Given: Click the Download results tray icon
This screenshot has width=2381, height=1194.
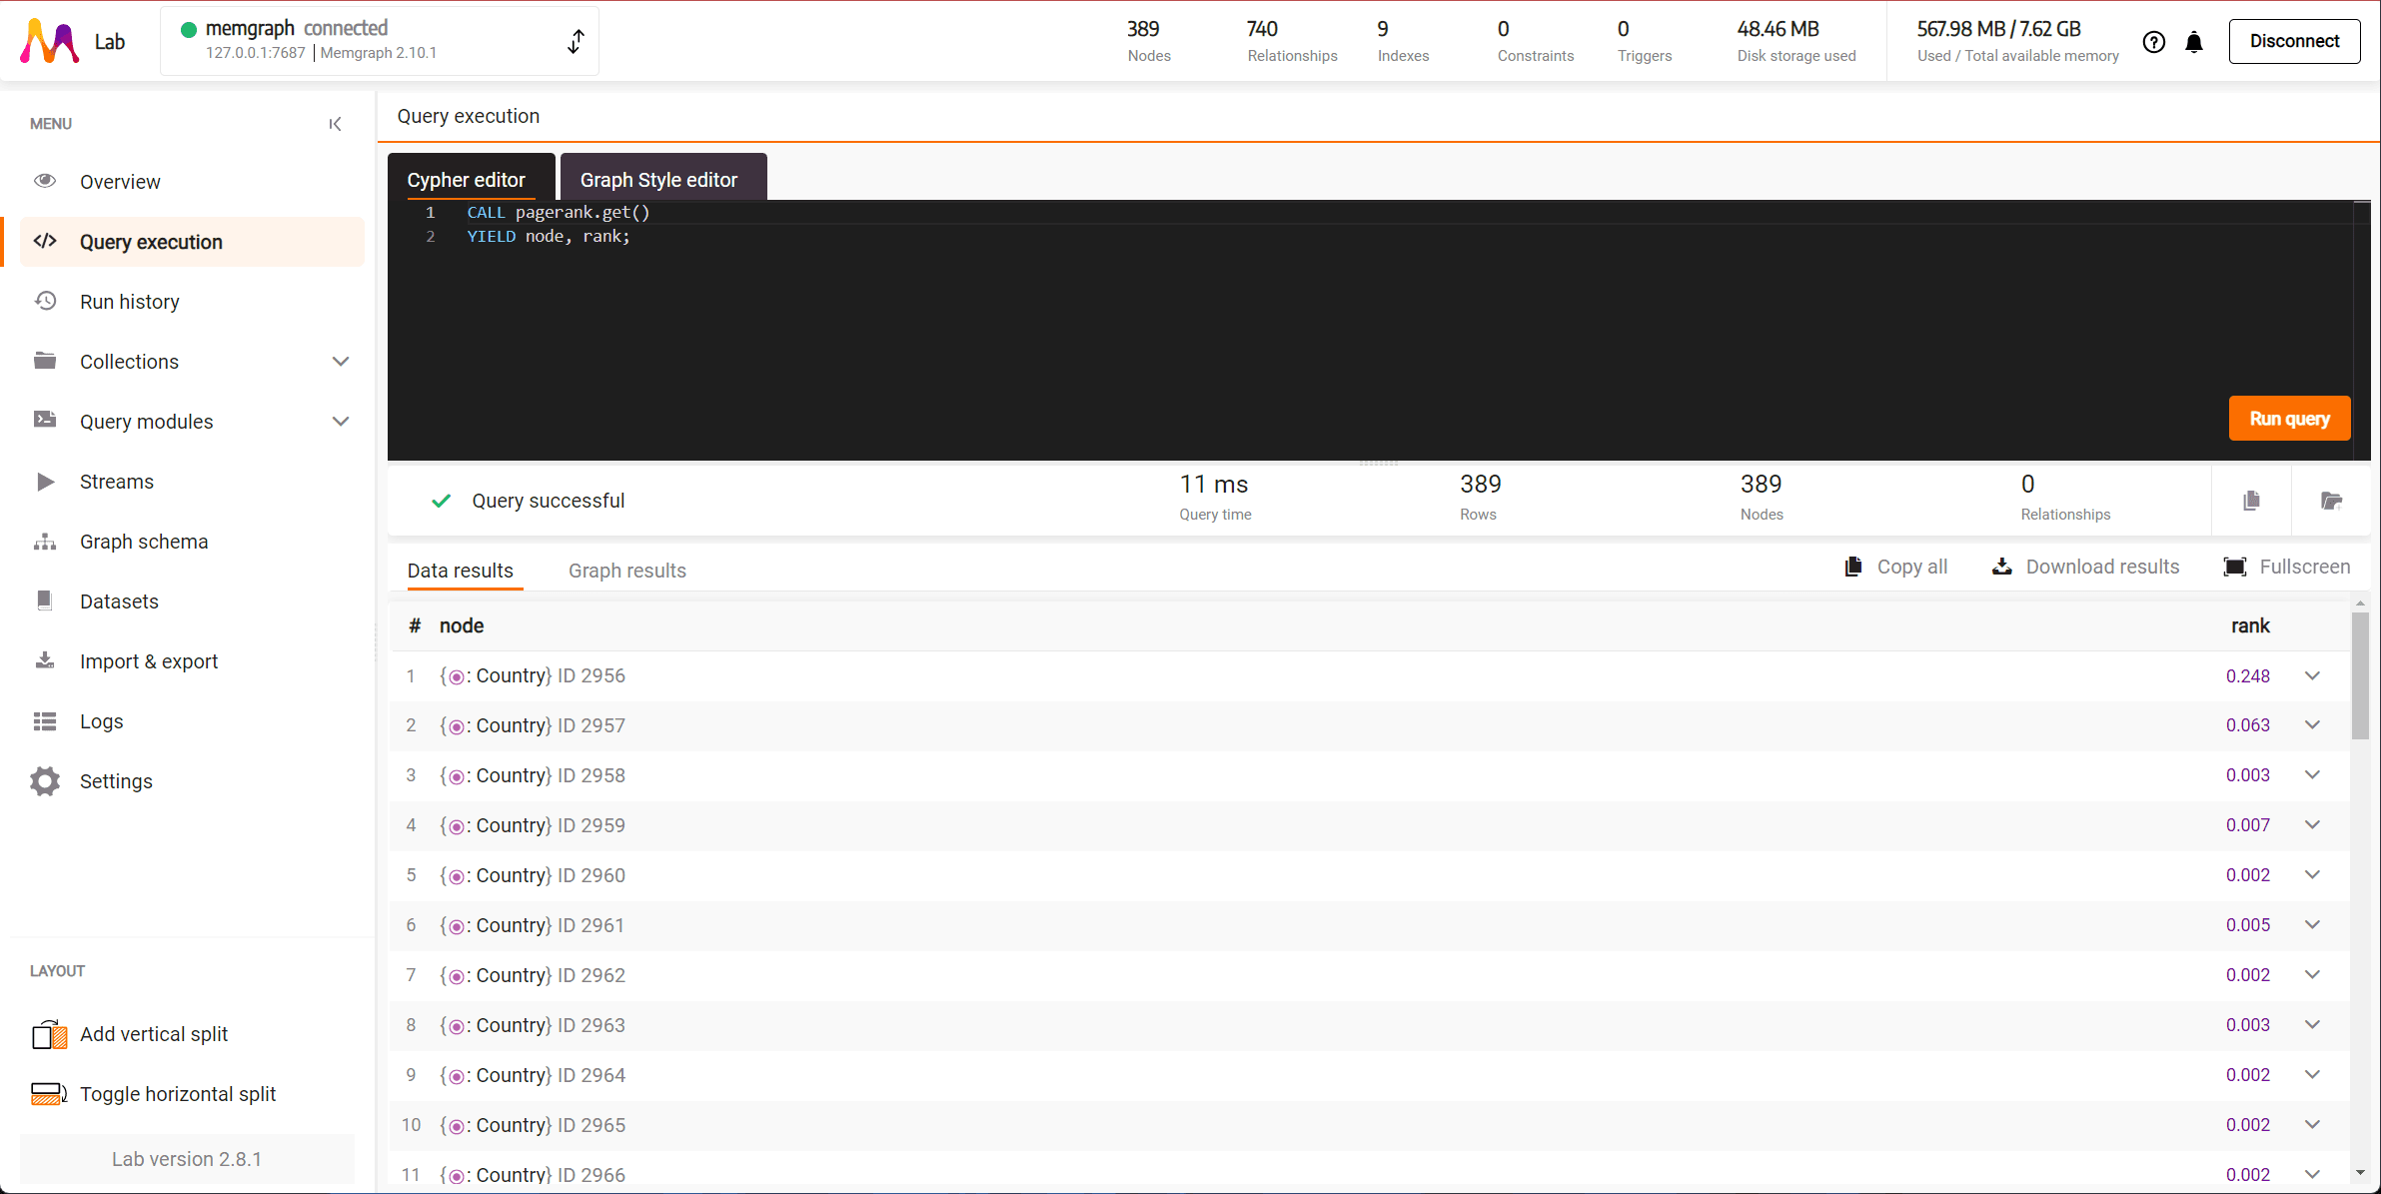Looking at the screenshot, I should click(x=2002, y=567).
